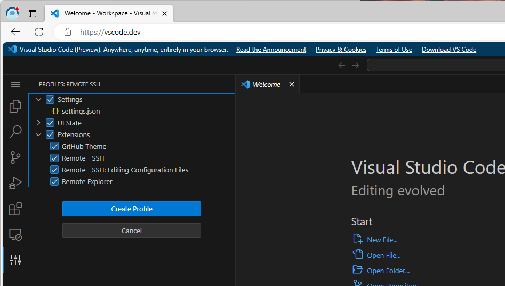Close the browser tab Welcome - Workspace
This screenshot has height=286, width=505.
coord(164,13)
